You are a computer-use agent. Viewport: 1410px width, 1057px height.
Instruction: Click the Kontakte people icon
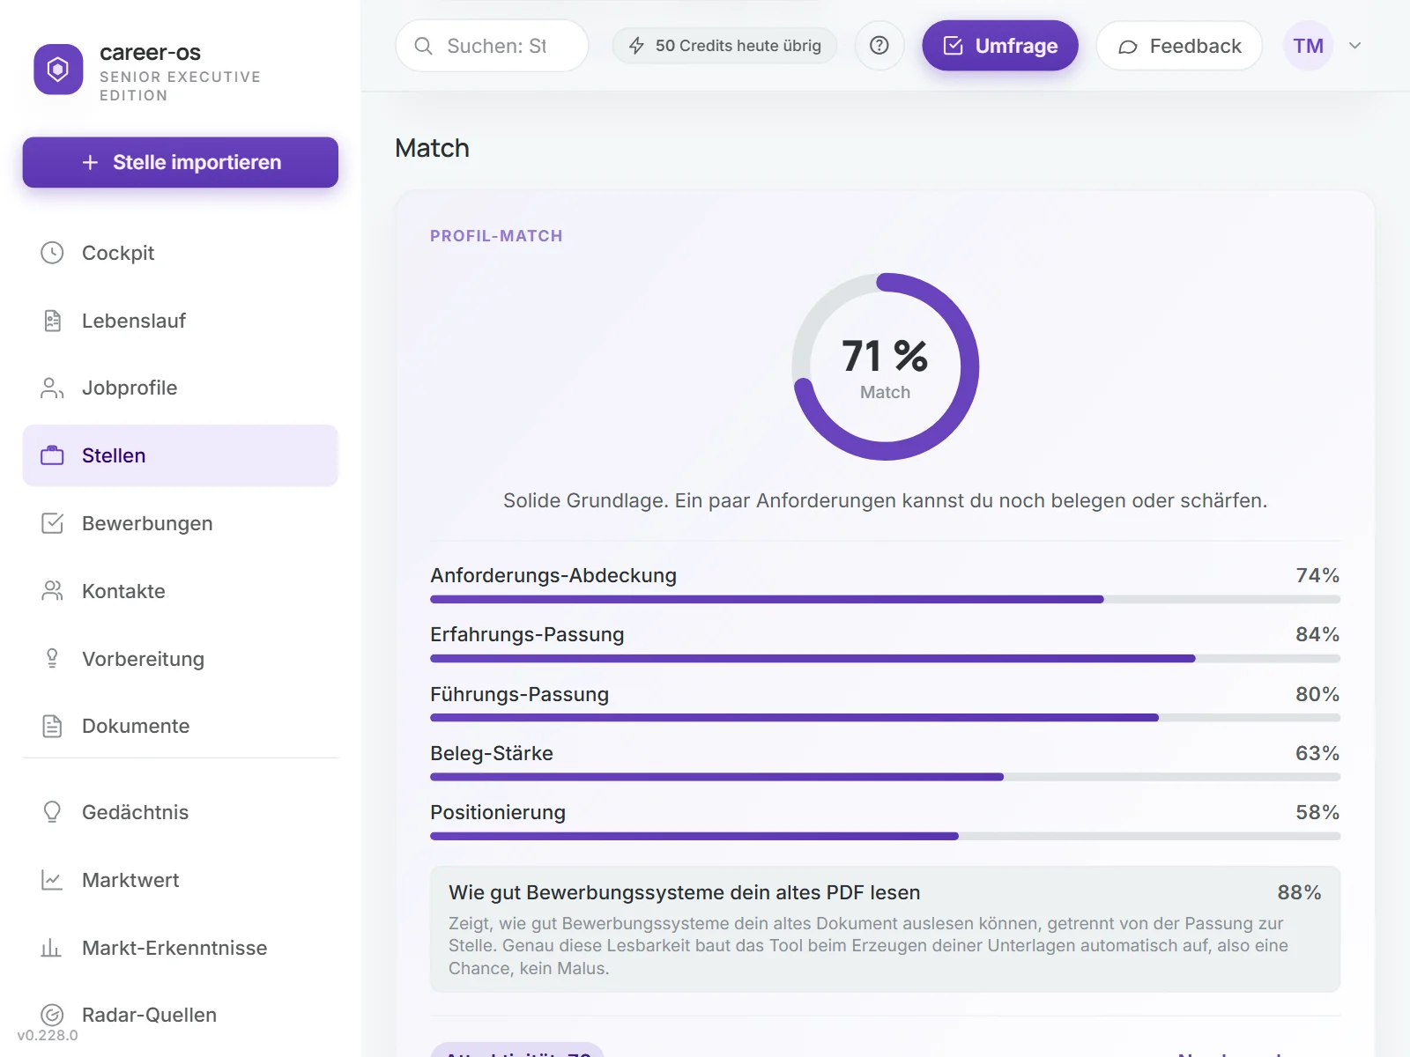(x=52, y=591)
